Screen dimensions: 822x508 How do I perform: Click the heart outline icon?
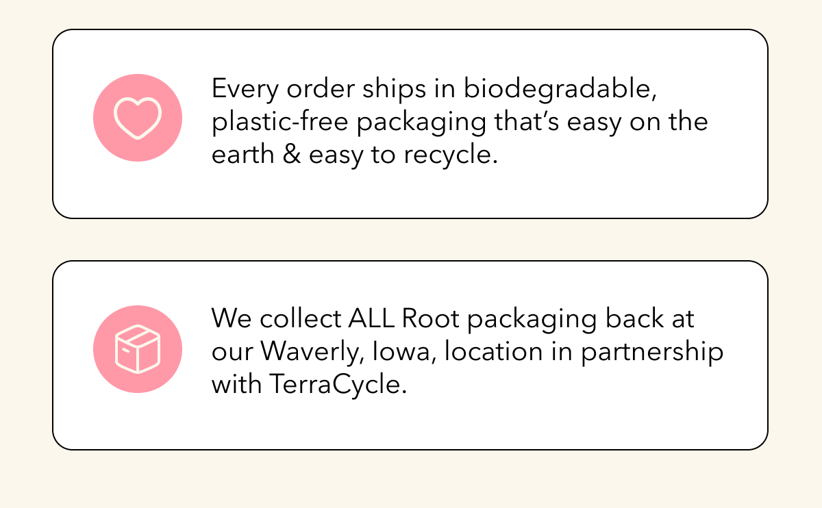coord(138,118)
